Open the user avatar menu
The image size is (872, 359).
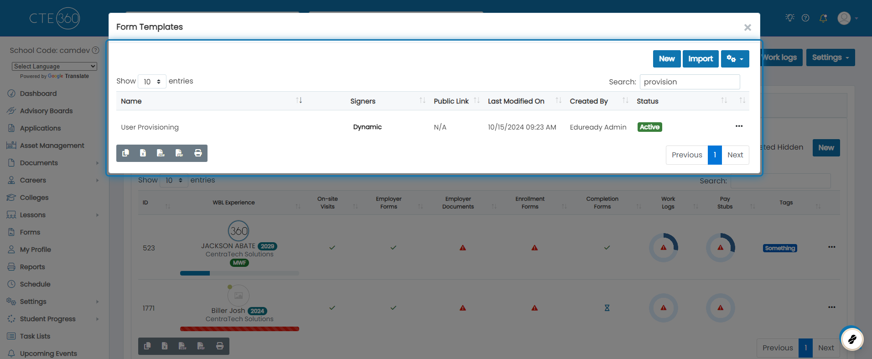pos(847,18)
